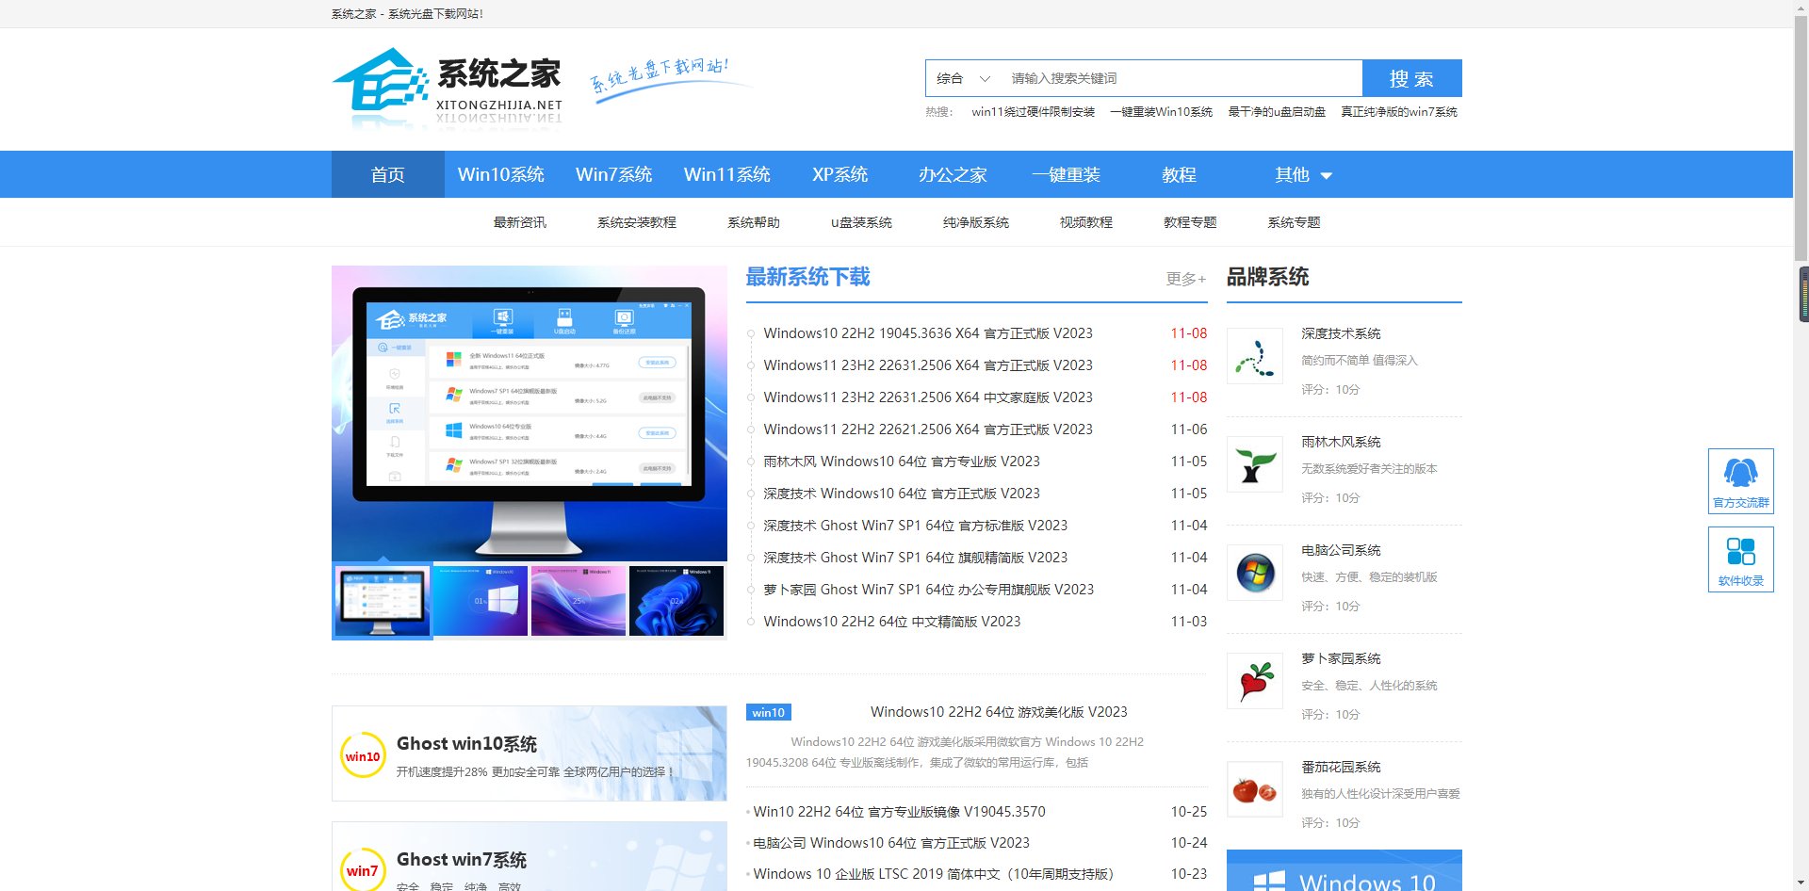This screenshot has height=891, width=1809.
Task: Expand the 其他 navigation menu
Action: click(1303, 174)
